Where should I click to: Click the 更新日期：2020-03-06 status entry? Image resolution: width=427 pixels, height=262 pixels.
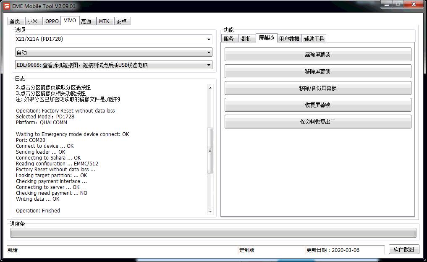[x=333, y=250]
